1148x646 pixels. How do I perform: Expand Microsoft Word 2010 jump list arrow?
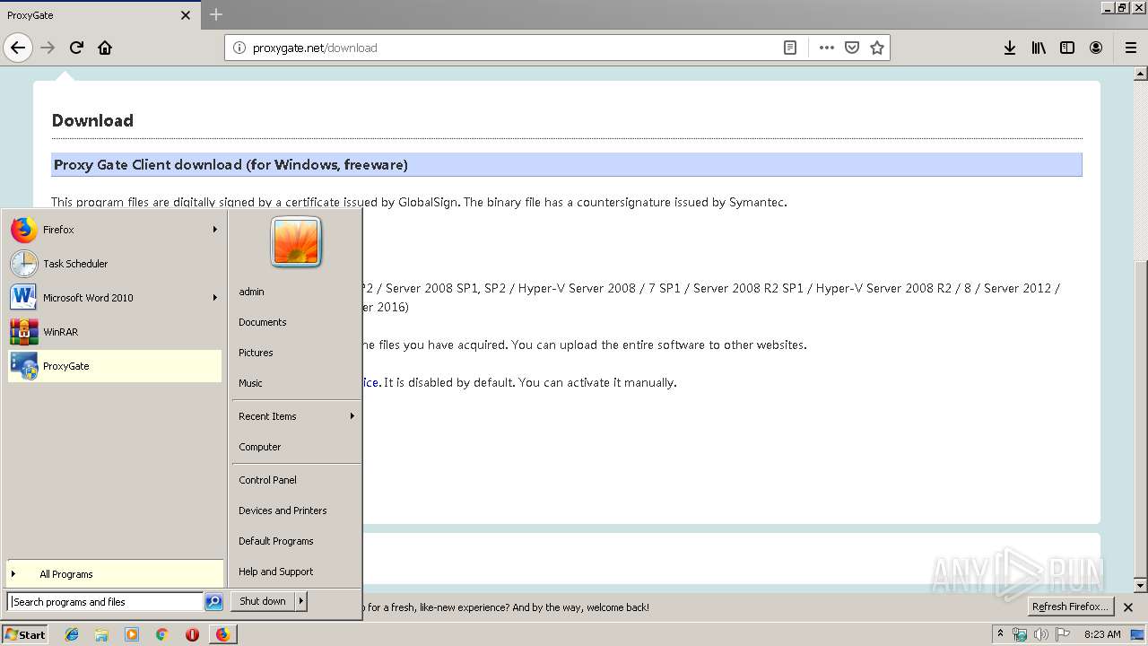(x=215, y=298)
